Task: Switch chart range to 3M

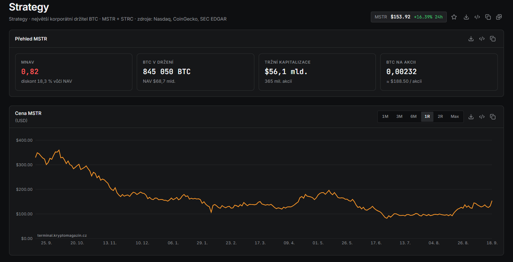Action: (x=399, y=116)
